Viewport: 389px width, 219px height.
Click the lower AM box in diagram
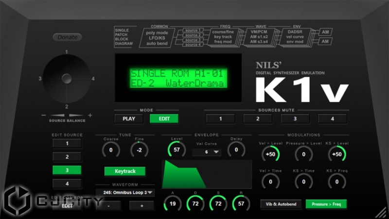(325, 41)
